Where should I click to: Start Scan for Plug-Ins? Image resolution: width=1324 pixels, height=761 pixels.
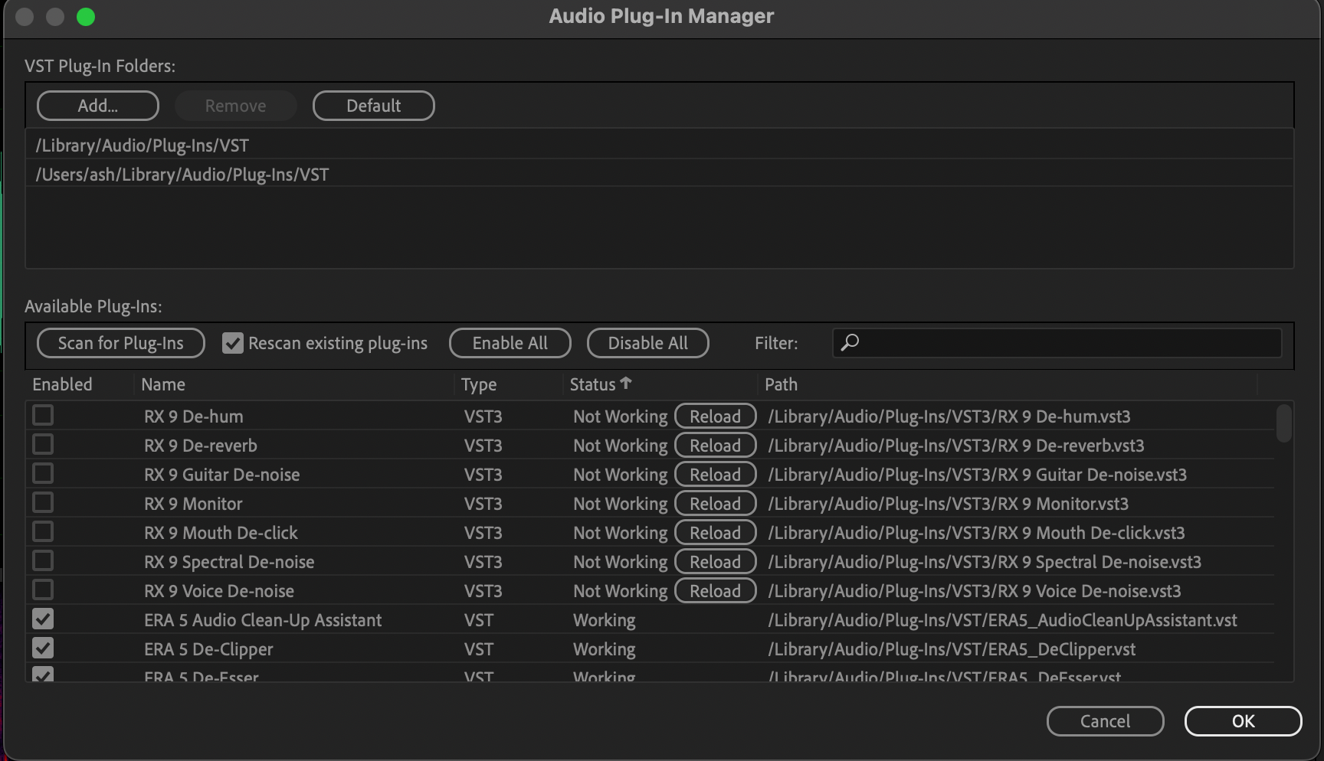click(x=121, y=343)
